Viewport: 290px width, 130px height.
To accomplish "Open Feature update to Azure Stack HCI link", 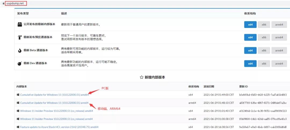I will pos(59,127).
